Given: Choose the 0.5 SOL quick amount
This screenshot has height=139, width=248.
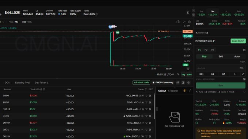Looking at the screenshot, I should coord(224,74).
